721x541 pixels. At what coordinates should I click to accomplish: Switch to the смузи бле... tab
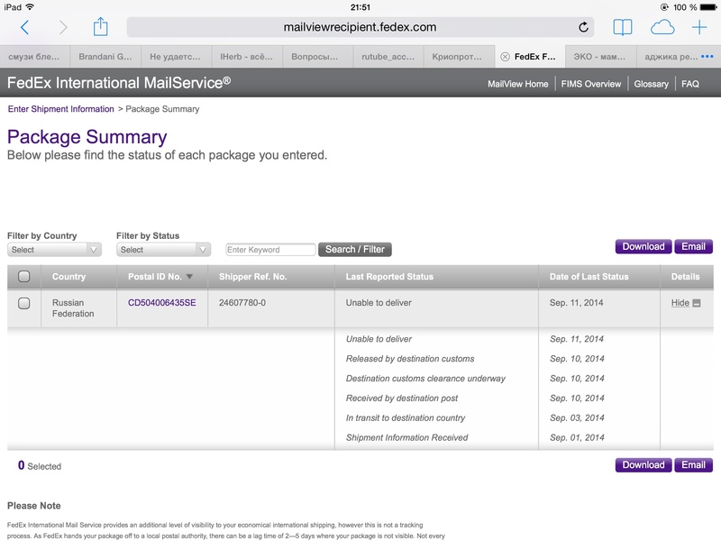coord(35,57)
